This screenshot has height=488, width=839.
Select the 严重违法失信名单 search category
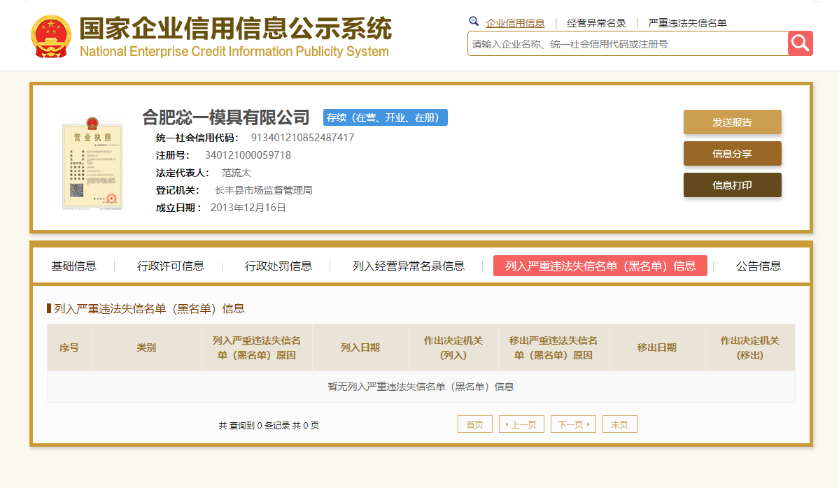point(687,23)
